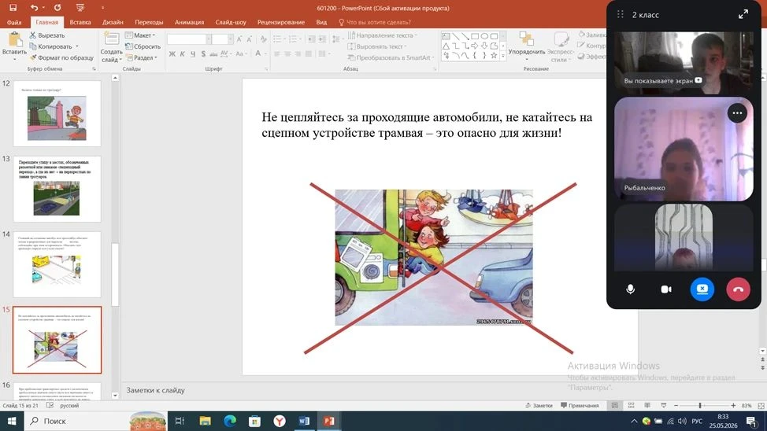The width and height of the screenshot is (767, 431).
Task: Toggle bold Ж formatting
Action: [x=172, y=53]
